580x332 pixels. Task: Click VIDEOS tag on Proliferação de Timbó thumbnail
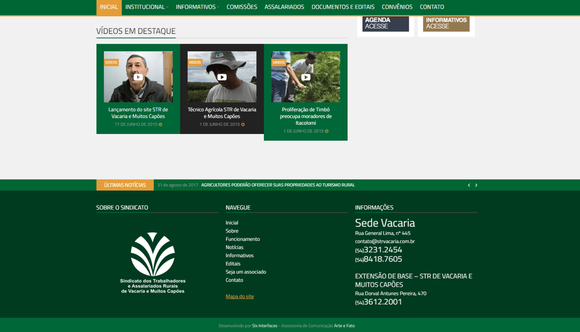279,62
